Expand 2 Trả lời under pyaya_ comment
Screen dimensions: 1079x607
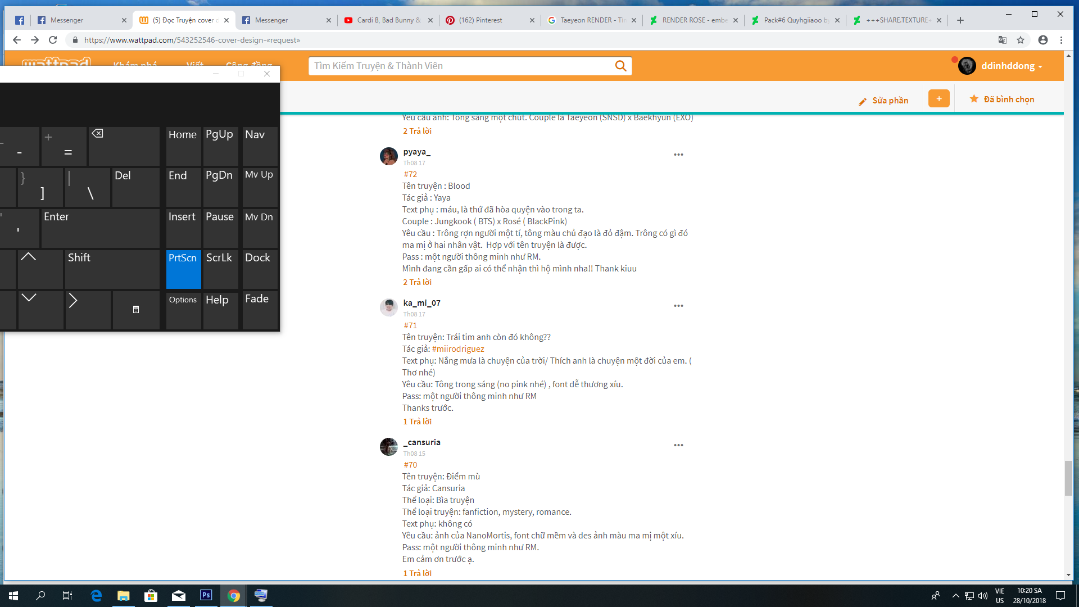[417, 282]
